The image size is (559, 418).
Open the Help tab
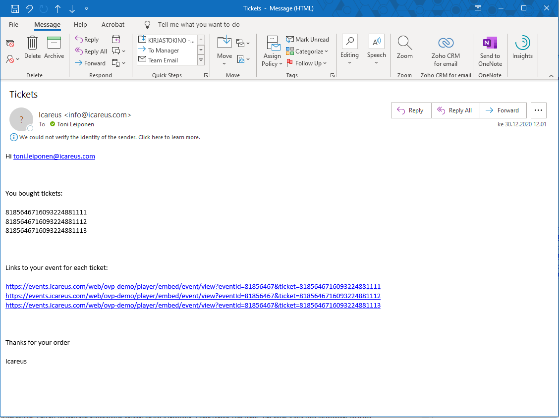80,25
